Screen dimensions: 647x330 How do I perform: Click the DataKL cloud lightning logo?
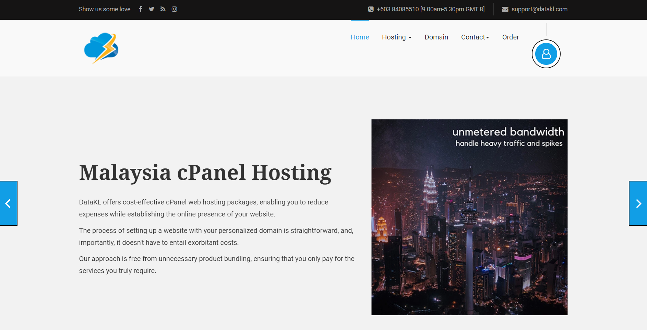[x=101, y=48]
